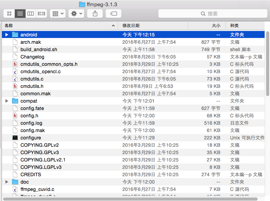Click the cmdutils_common_opts.h header icon
The height and width of the screenshot is (201, 270).
15,64
